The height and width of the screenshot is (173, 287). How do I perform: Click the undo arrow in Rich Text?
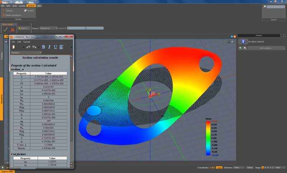coord(28,47)
